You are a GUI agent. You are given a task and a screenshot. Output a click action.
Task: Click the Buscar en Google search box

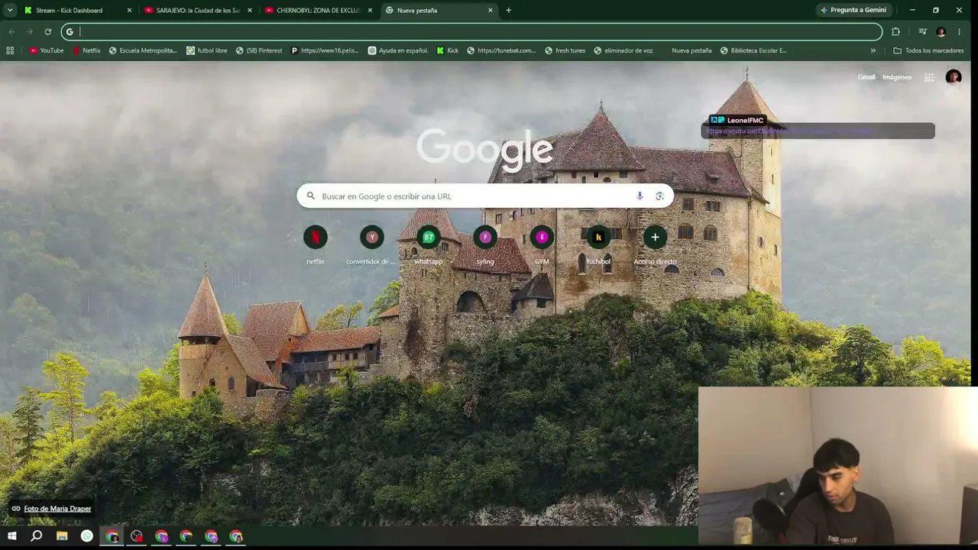coord(485,196)
